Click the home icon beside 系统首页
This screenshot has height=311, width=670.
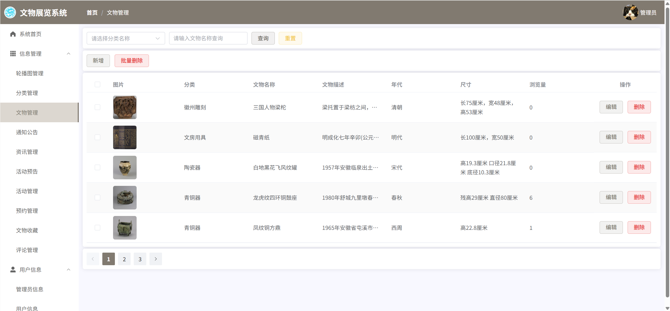coord(13,34)
